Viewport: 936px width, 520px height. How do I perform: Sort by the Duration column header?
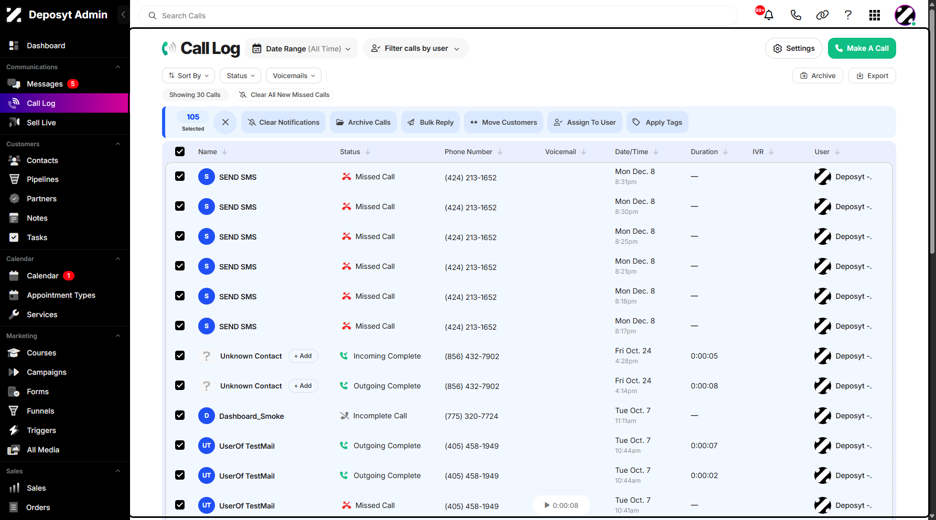709,151
